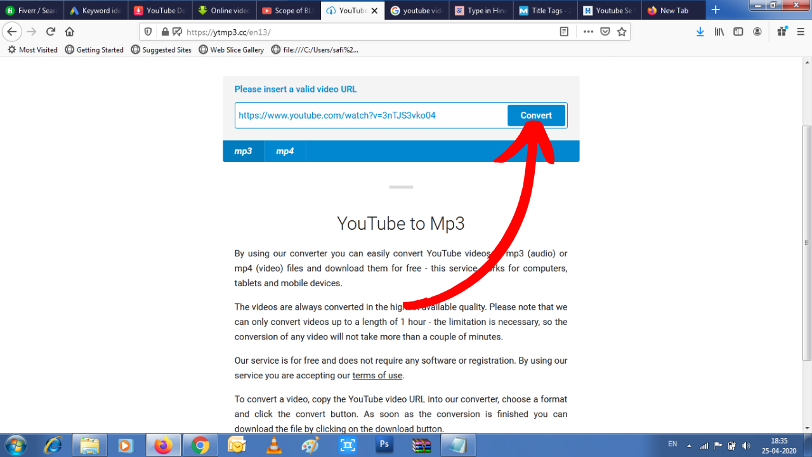Open VLC media player from the taskbar

pos(273,446)
